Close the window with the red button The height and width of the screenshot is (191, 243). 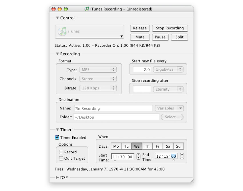pyautogui.click(x=54, y=9)
